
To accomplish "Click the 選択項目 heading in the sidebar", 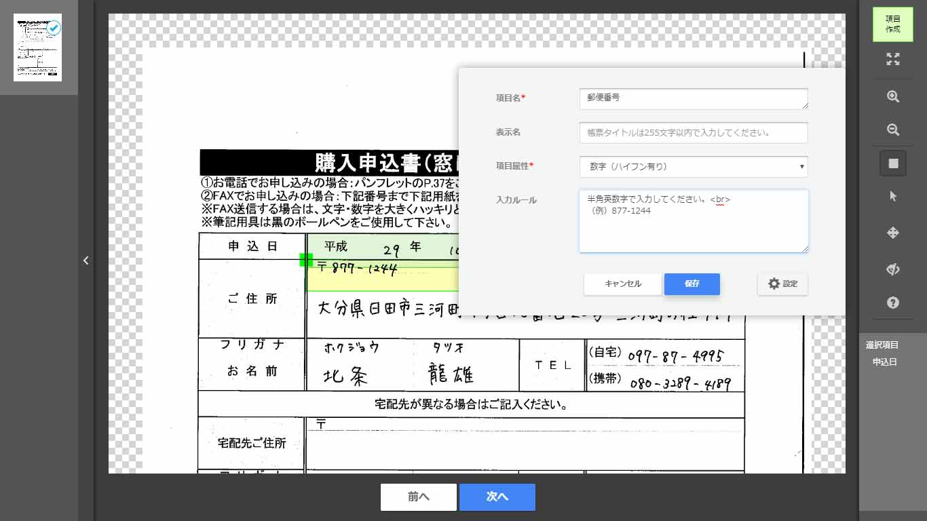I will [x=882, y=345].
